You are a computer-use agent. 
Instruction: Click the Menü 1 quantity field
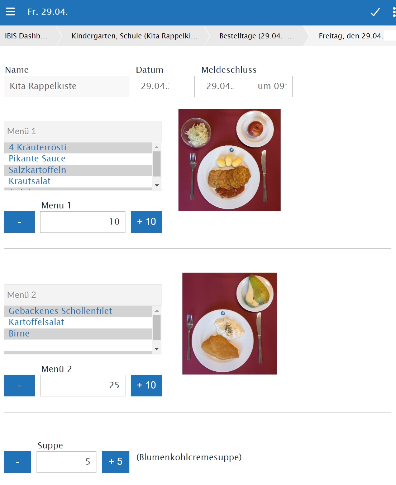click(x=83, y=222)
